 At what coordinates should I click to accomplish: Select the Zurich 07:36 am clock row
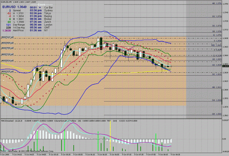pos(41,22)
